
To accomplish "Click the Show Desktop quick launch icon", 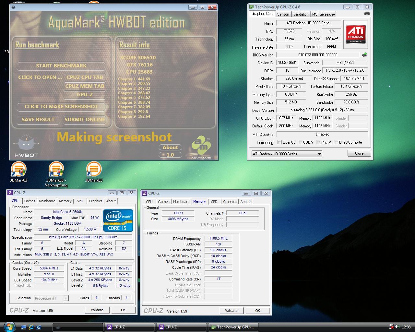I will click(x=24, y=327).
